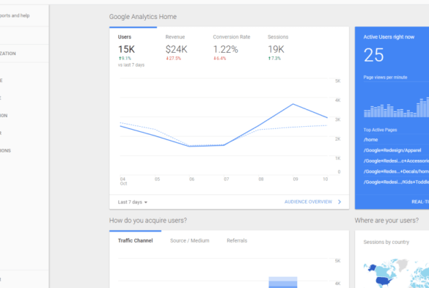Image resolution: width=429 pixels, height=288 pixels.
Task: Open the /Google+Redesign/Apparel active page
Action: click(x=392, y=150)
